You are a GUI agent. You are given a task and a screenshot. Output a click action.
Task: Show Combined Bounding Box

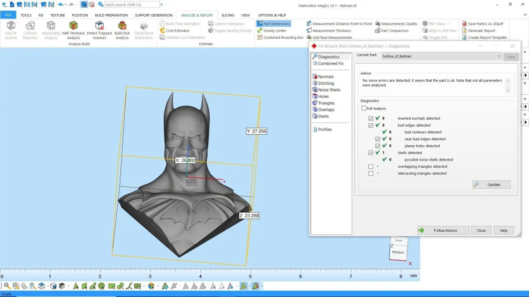coord(280,38)
